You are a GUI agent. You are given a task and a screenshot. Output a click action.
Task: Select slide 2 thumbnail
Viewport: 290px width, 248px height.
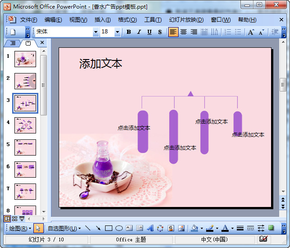(x=25, y=81)
